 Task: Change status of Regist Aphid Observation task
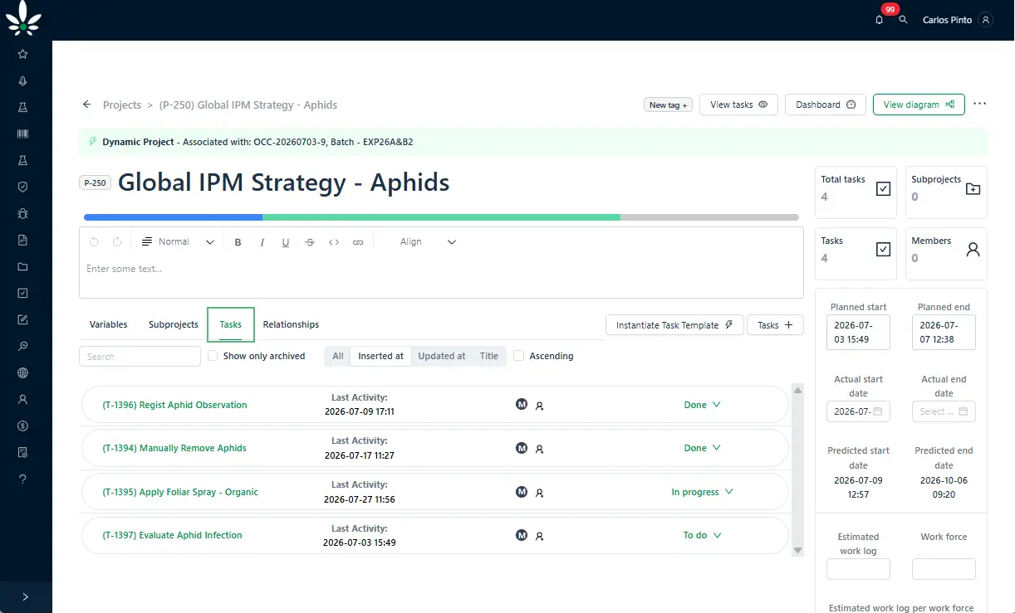coord(702,405)
